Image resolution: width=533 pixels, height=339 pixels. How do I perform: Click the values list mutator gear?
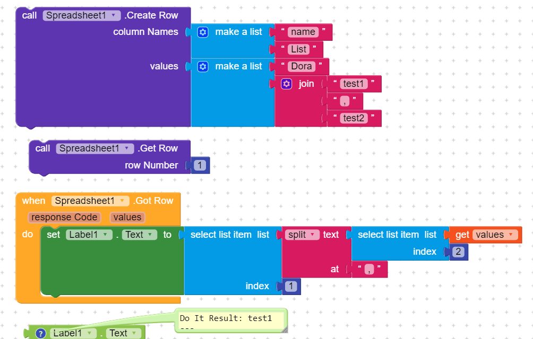point(203,66)
